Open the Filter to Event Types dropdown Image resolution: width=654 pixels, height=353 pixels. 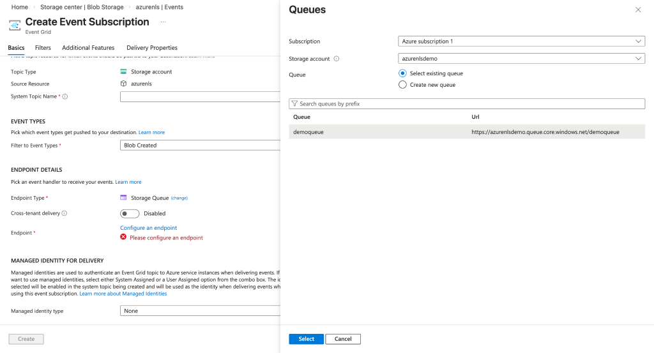pos(200,145)
